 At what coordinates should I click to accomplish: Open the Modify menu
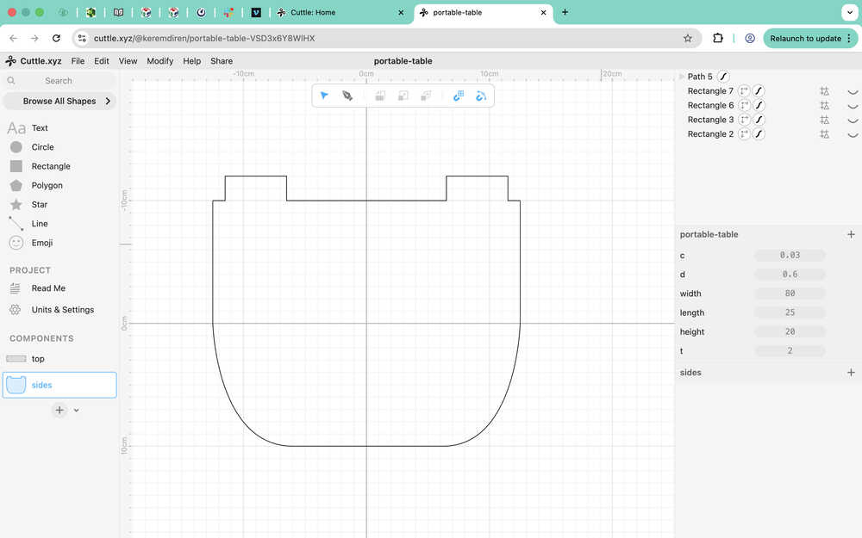[159, 61]
